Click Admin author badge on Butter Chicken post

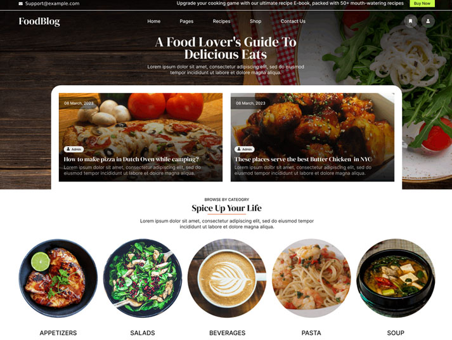pos(245,149)
